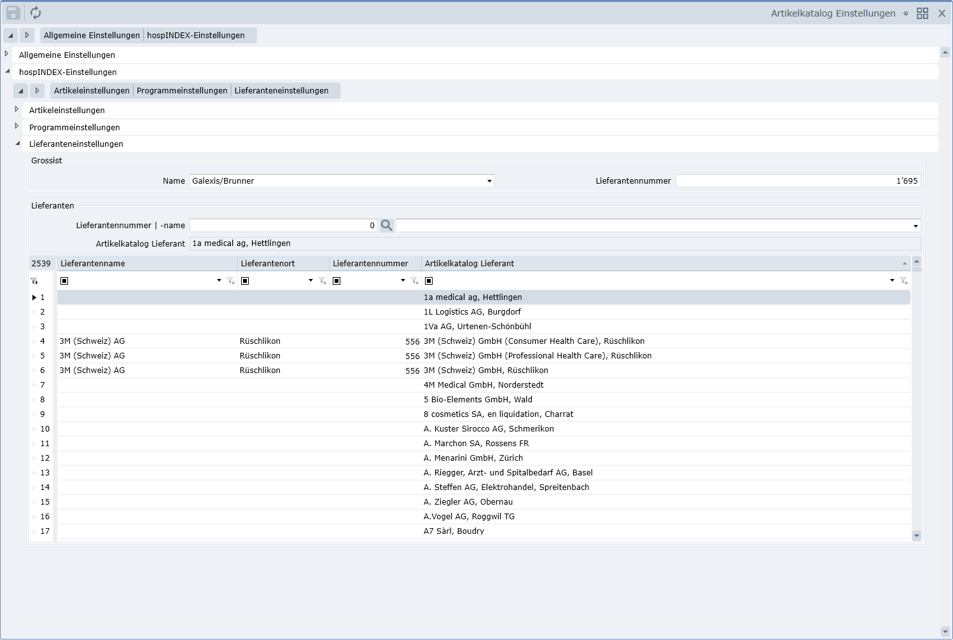This screenshot has width=953, height=640.
Task: Switch to hospINDEX-Einstellungen tab
Action: [196, 36]
